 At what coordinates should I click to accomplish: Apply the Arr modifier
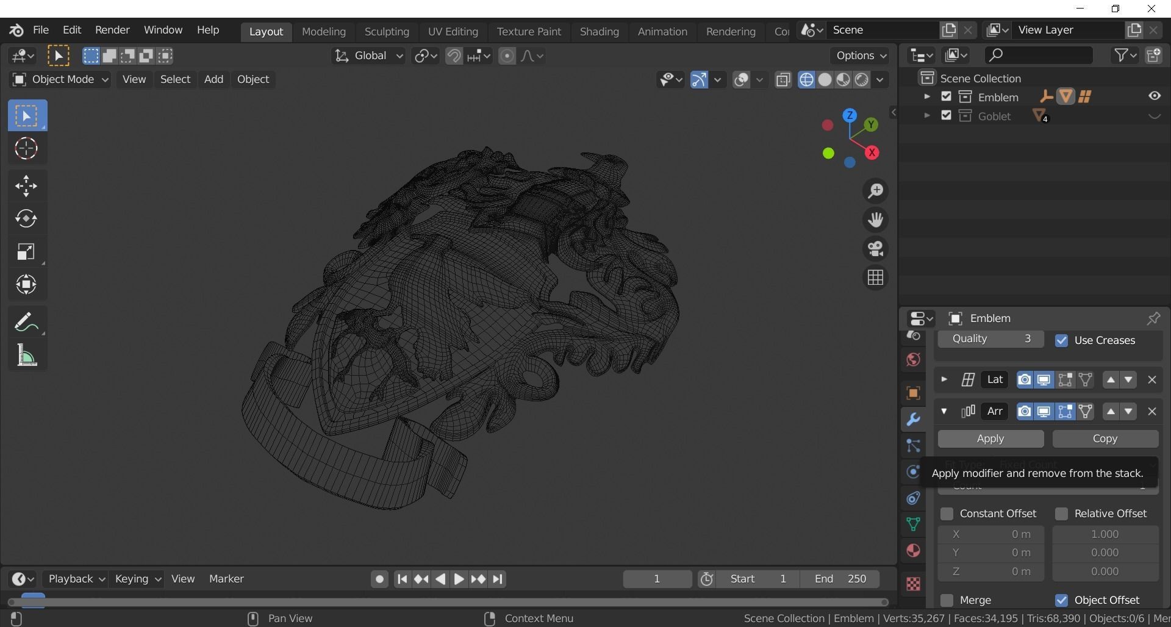[x=990, y=439]
